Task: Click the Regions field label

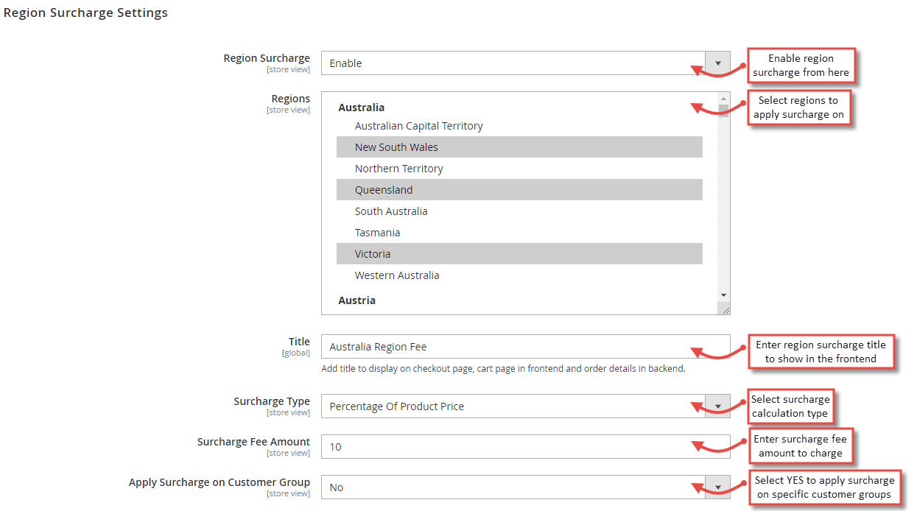Action: tap(291, 99)
